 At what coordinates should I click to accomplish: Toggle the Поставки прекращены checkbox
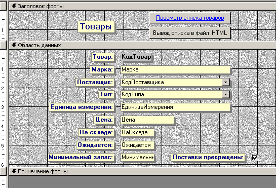click(x=255, y=158)
